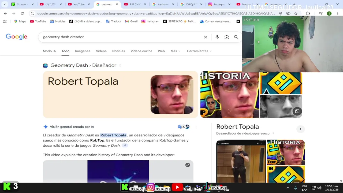Open the mirror selfie photo in panel
This screenshot has width=343, height=193.
click(x=241, y=161)
